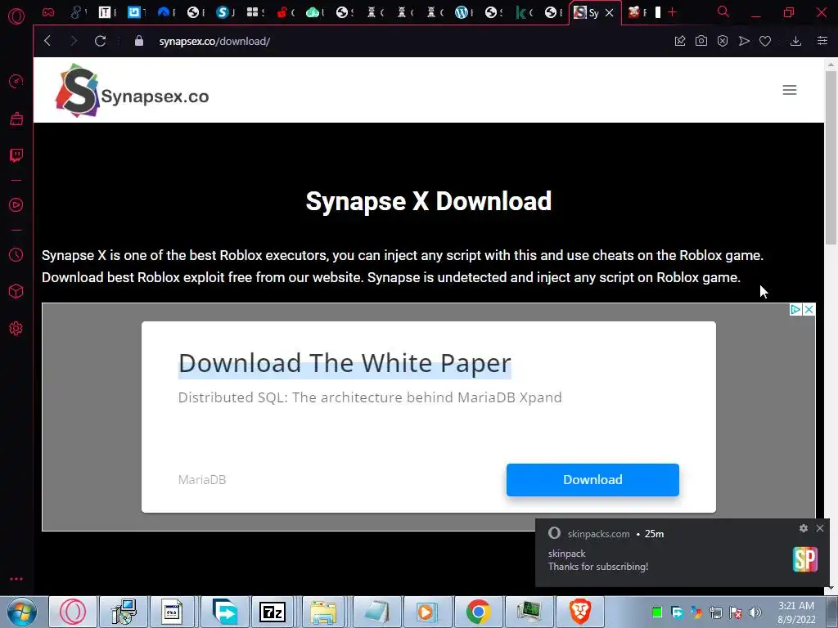Reload the synapsex.co page
Screen dimensions: 838x628
point(100,41)
